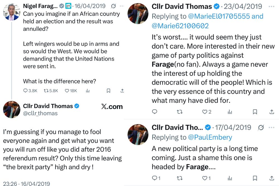
Task: Share the 23/04/2019 David Thomas reply
Action: pos(271,112)
